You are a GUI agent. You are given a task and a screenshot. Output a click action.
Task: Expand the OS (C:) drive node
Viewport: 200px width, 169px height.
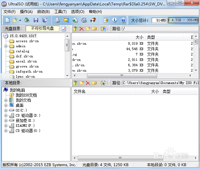click(6, 110)
